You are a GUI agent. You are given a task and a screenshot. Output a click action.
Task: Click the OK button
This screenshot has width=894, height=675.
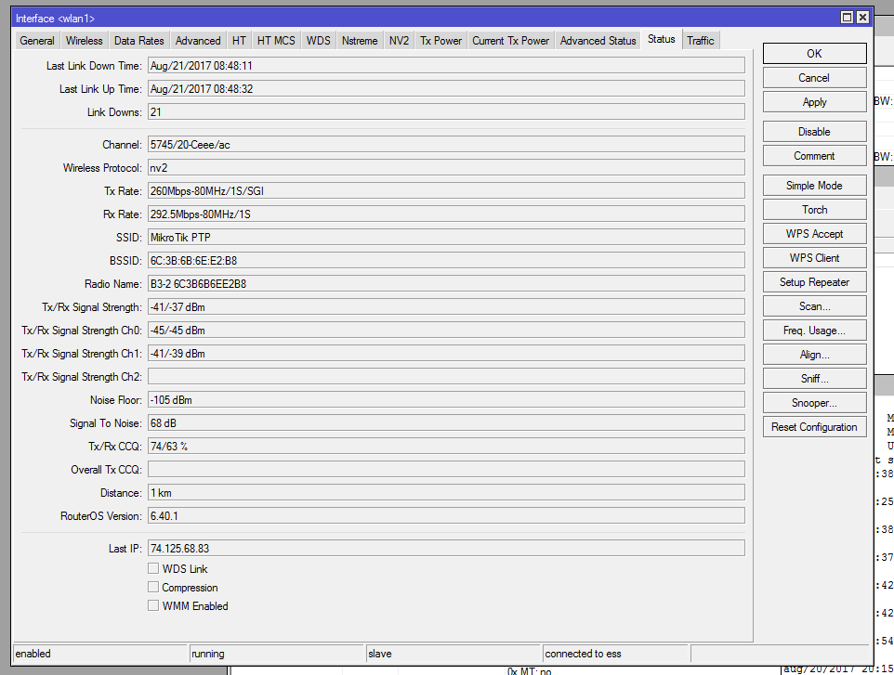(814, 53)
